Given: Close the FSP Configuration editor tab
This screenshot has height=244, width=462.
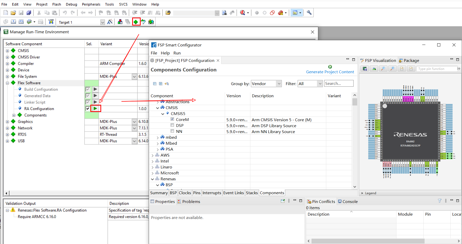Looking at the screenshot, I should (x=218, y=61).
